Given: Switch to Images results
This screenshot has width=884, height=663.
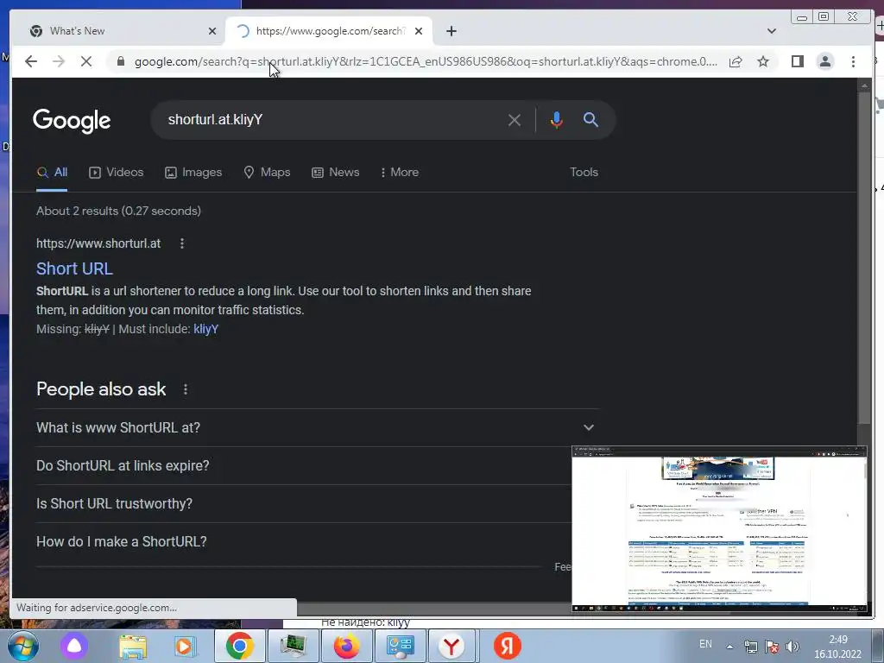Looking at the screenshot, I should click(193, 173).
